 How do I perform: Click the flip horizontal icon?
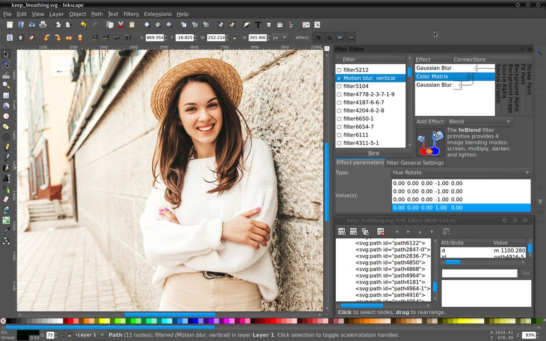click(x=69, y=38)
